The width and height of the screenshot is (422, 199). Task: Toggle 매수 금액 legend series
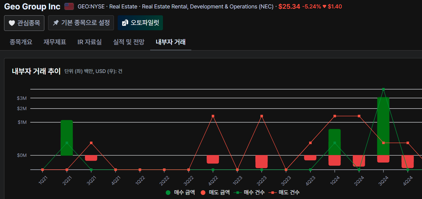pyautogui.click(x=180, y=192)
